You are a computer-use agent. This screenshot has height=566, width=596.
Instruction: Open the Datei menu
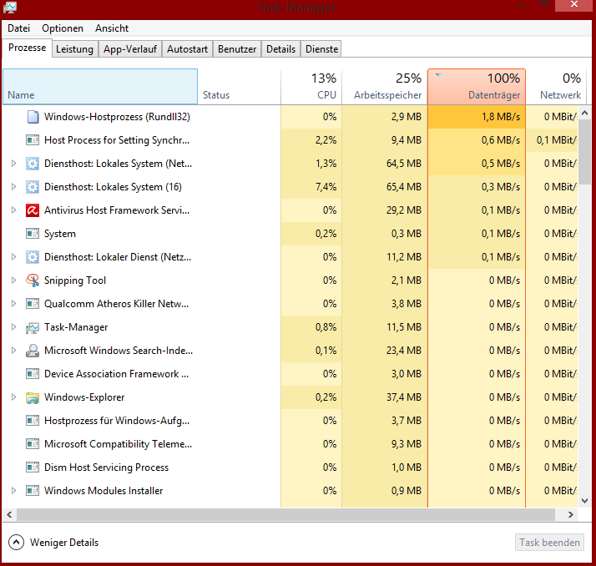tap(18, 28)
